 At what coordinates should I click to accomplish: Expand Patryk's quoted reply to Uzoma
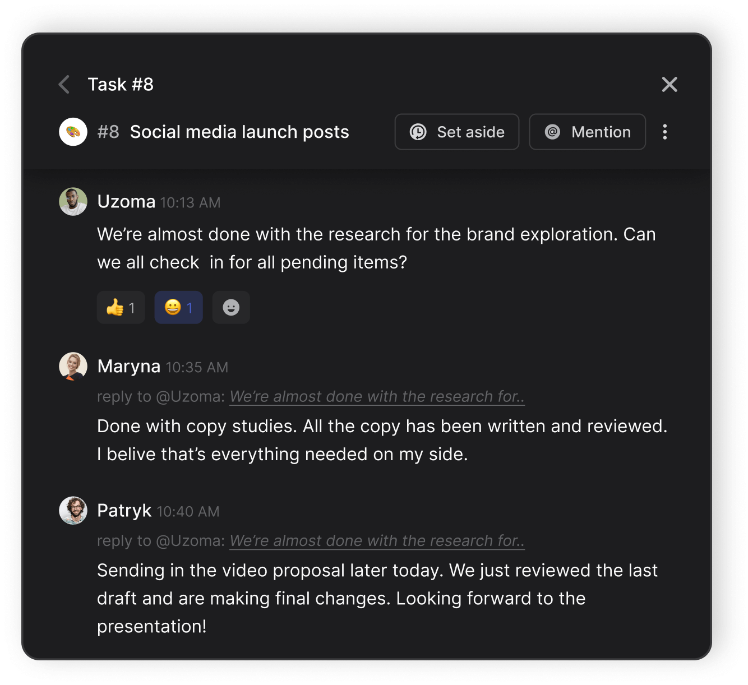[x=377, y=541]
